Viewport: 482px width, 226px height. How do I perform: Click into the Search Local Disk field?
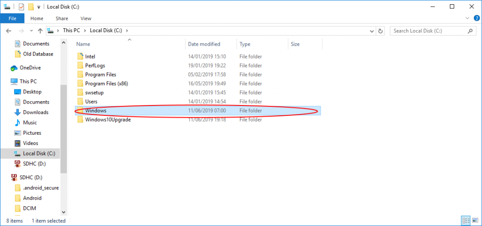click(x=429, y=31)
